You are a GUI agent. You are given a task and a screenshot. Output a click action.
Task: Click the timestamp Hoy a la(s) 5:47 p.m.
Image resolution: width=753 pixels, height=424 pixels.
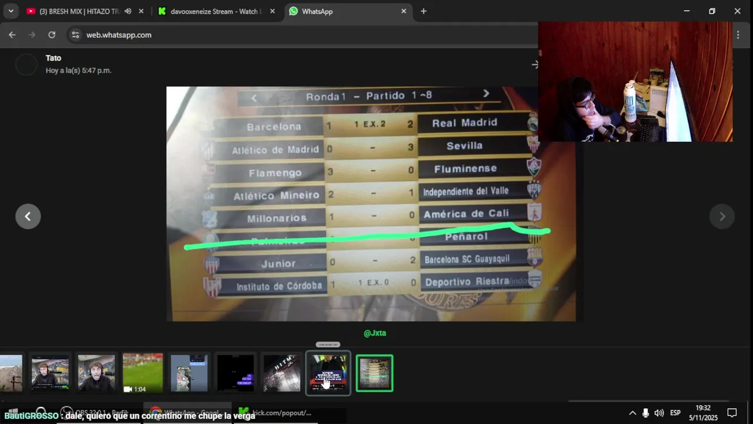[x=78, y=70]
